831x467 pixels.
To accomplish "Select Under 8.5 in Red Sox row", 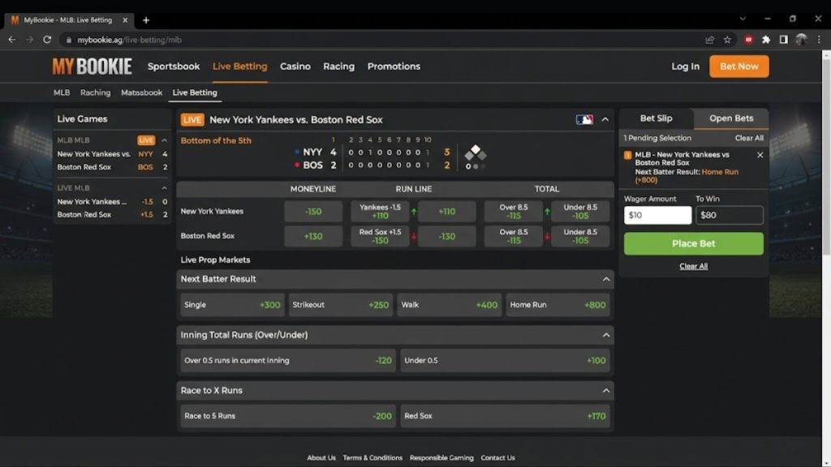I will tap(580, 236).
